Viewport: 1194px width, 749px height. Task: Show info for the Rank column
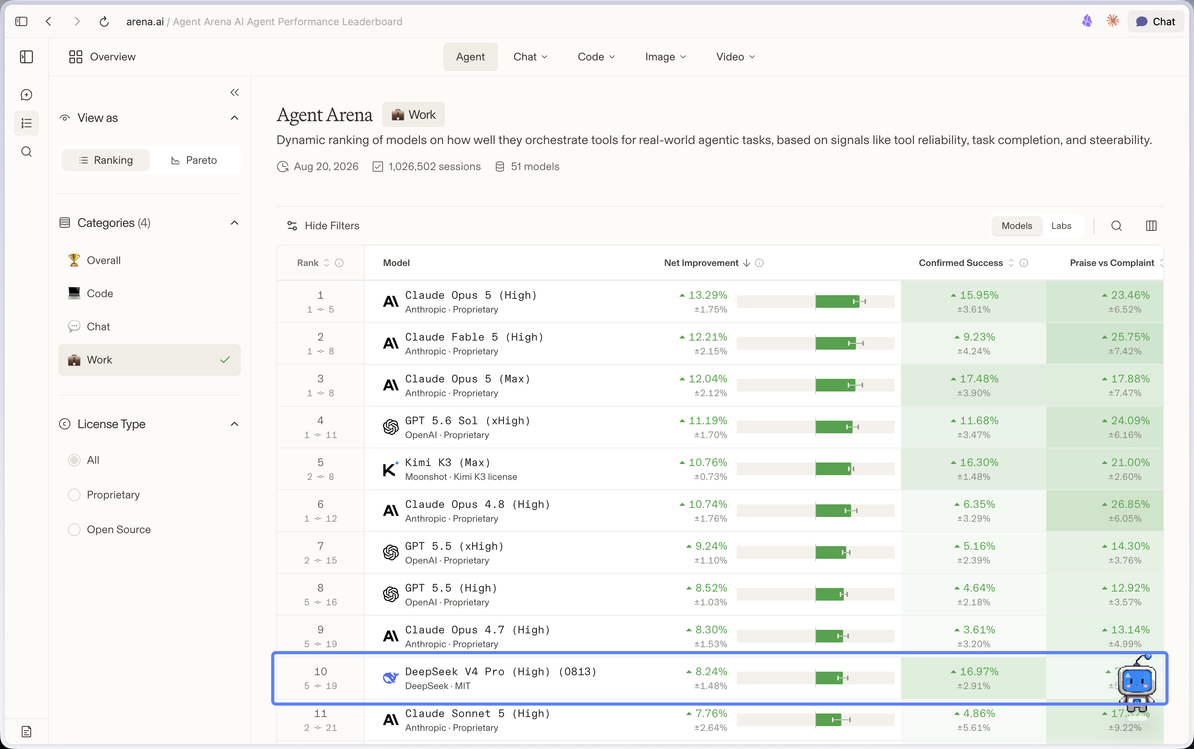click(339, 263)
